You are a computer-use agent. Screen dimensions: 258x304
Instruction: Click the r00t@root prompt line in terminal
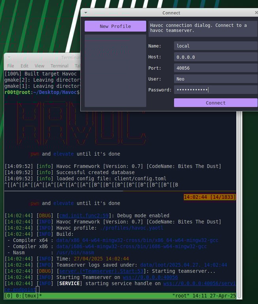pyautogui.click(x=42, y=92)
